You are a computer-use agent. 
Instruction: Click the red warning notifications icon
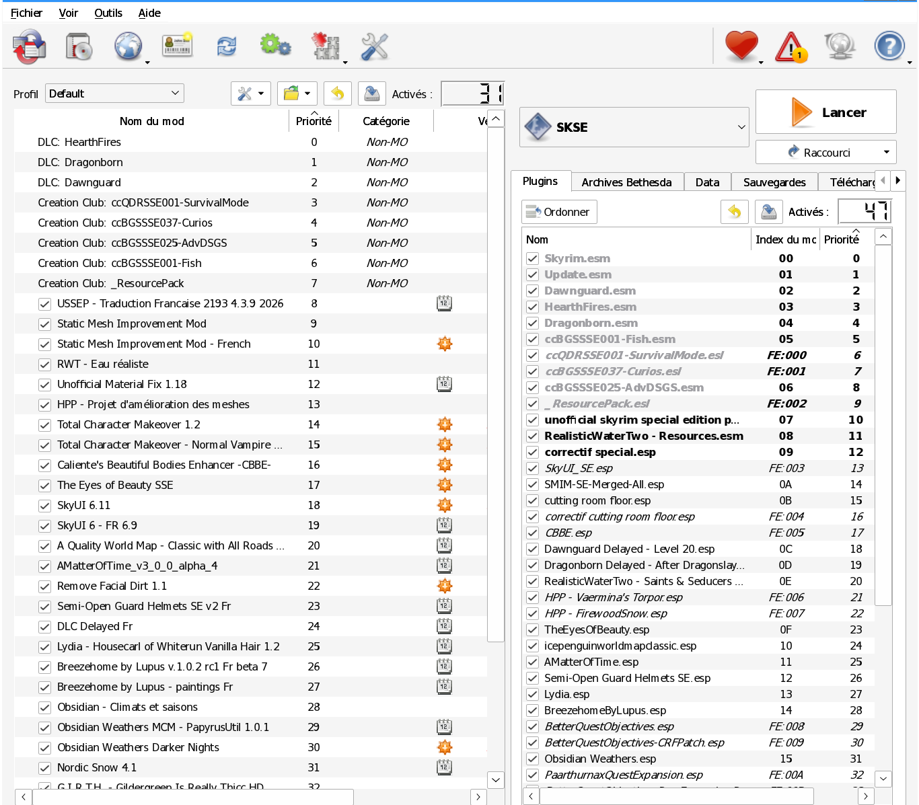point(791,48)
